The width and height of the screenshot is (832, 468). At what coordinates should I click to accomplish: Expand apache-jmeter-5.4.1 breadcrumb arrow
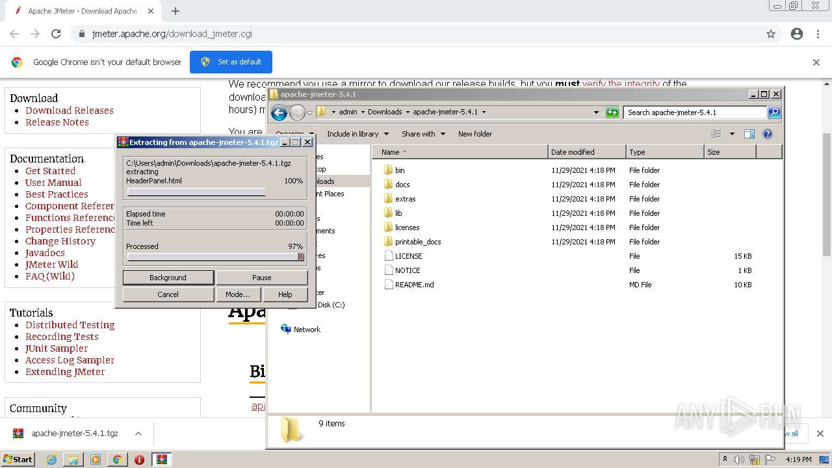coord(484,112)
